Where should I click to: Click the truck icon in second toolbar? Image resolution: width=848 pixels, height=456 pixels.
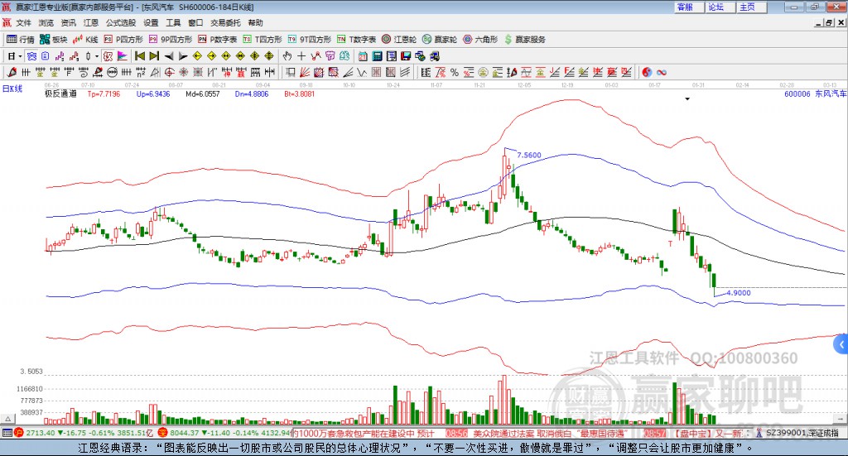click(434, 56)
